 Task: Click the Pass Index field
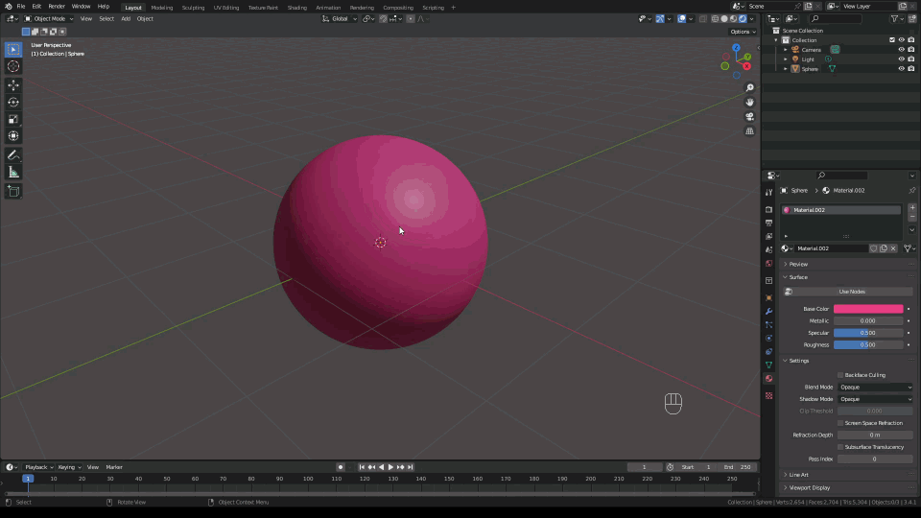point(874,459)
